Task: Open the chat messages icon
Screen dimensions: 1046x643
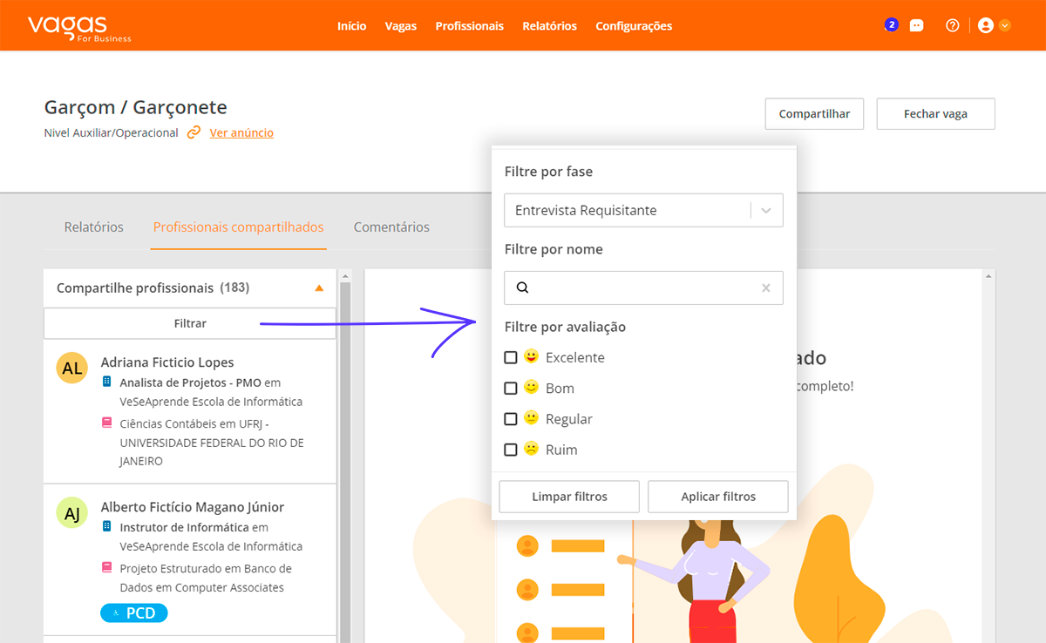Action: click(916, 26)
